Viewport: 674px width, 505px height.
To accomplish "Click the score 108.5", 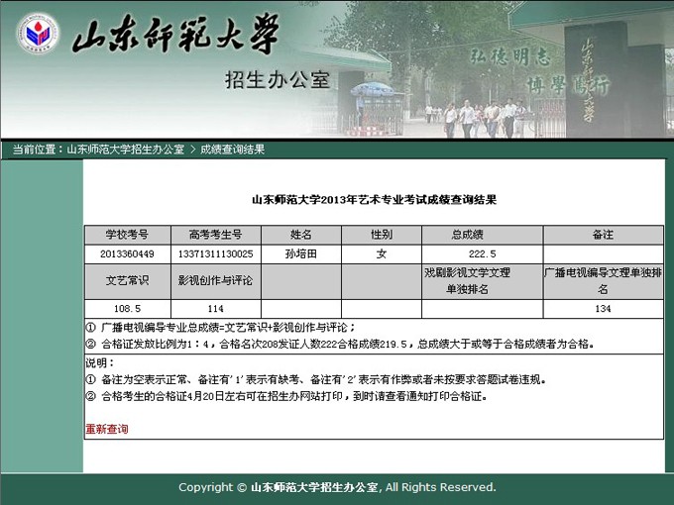I will pyautogui.click(x=127, y=308).
